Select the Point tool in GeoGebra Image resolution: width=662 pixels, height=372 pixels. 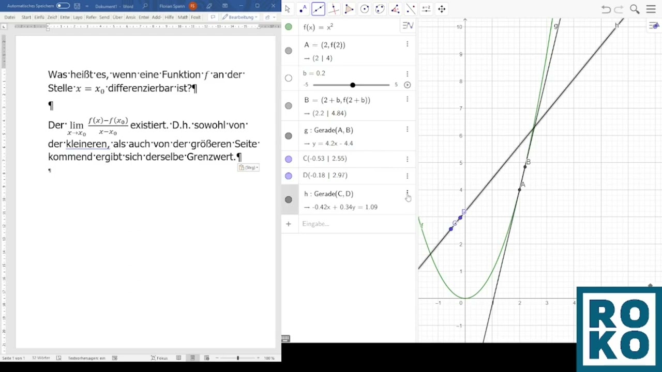pos(303,9)
